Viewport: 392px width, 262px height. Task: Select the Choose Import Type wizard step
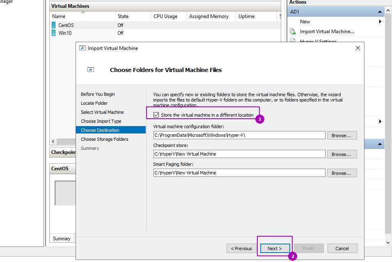point(101,121)
